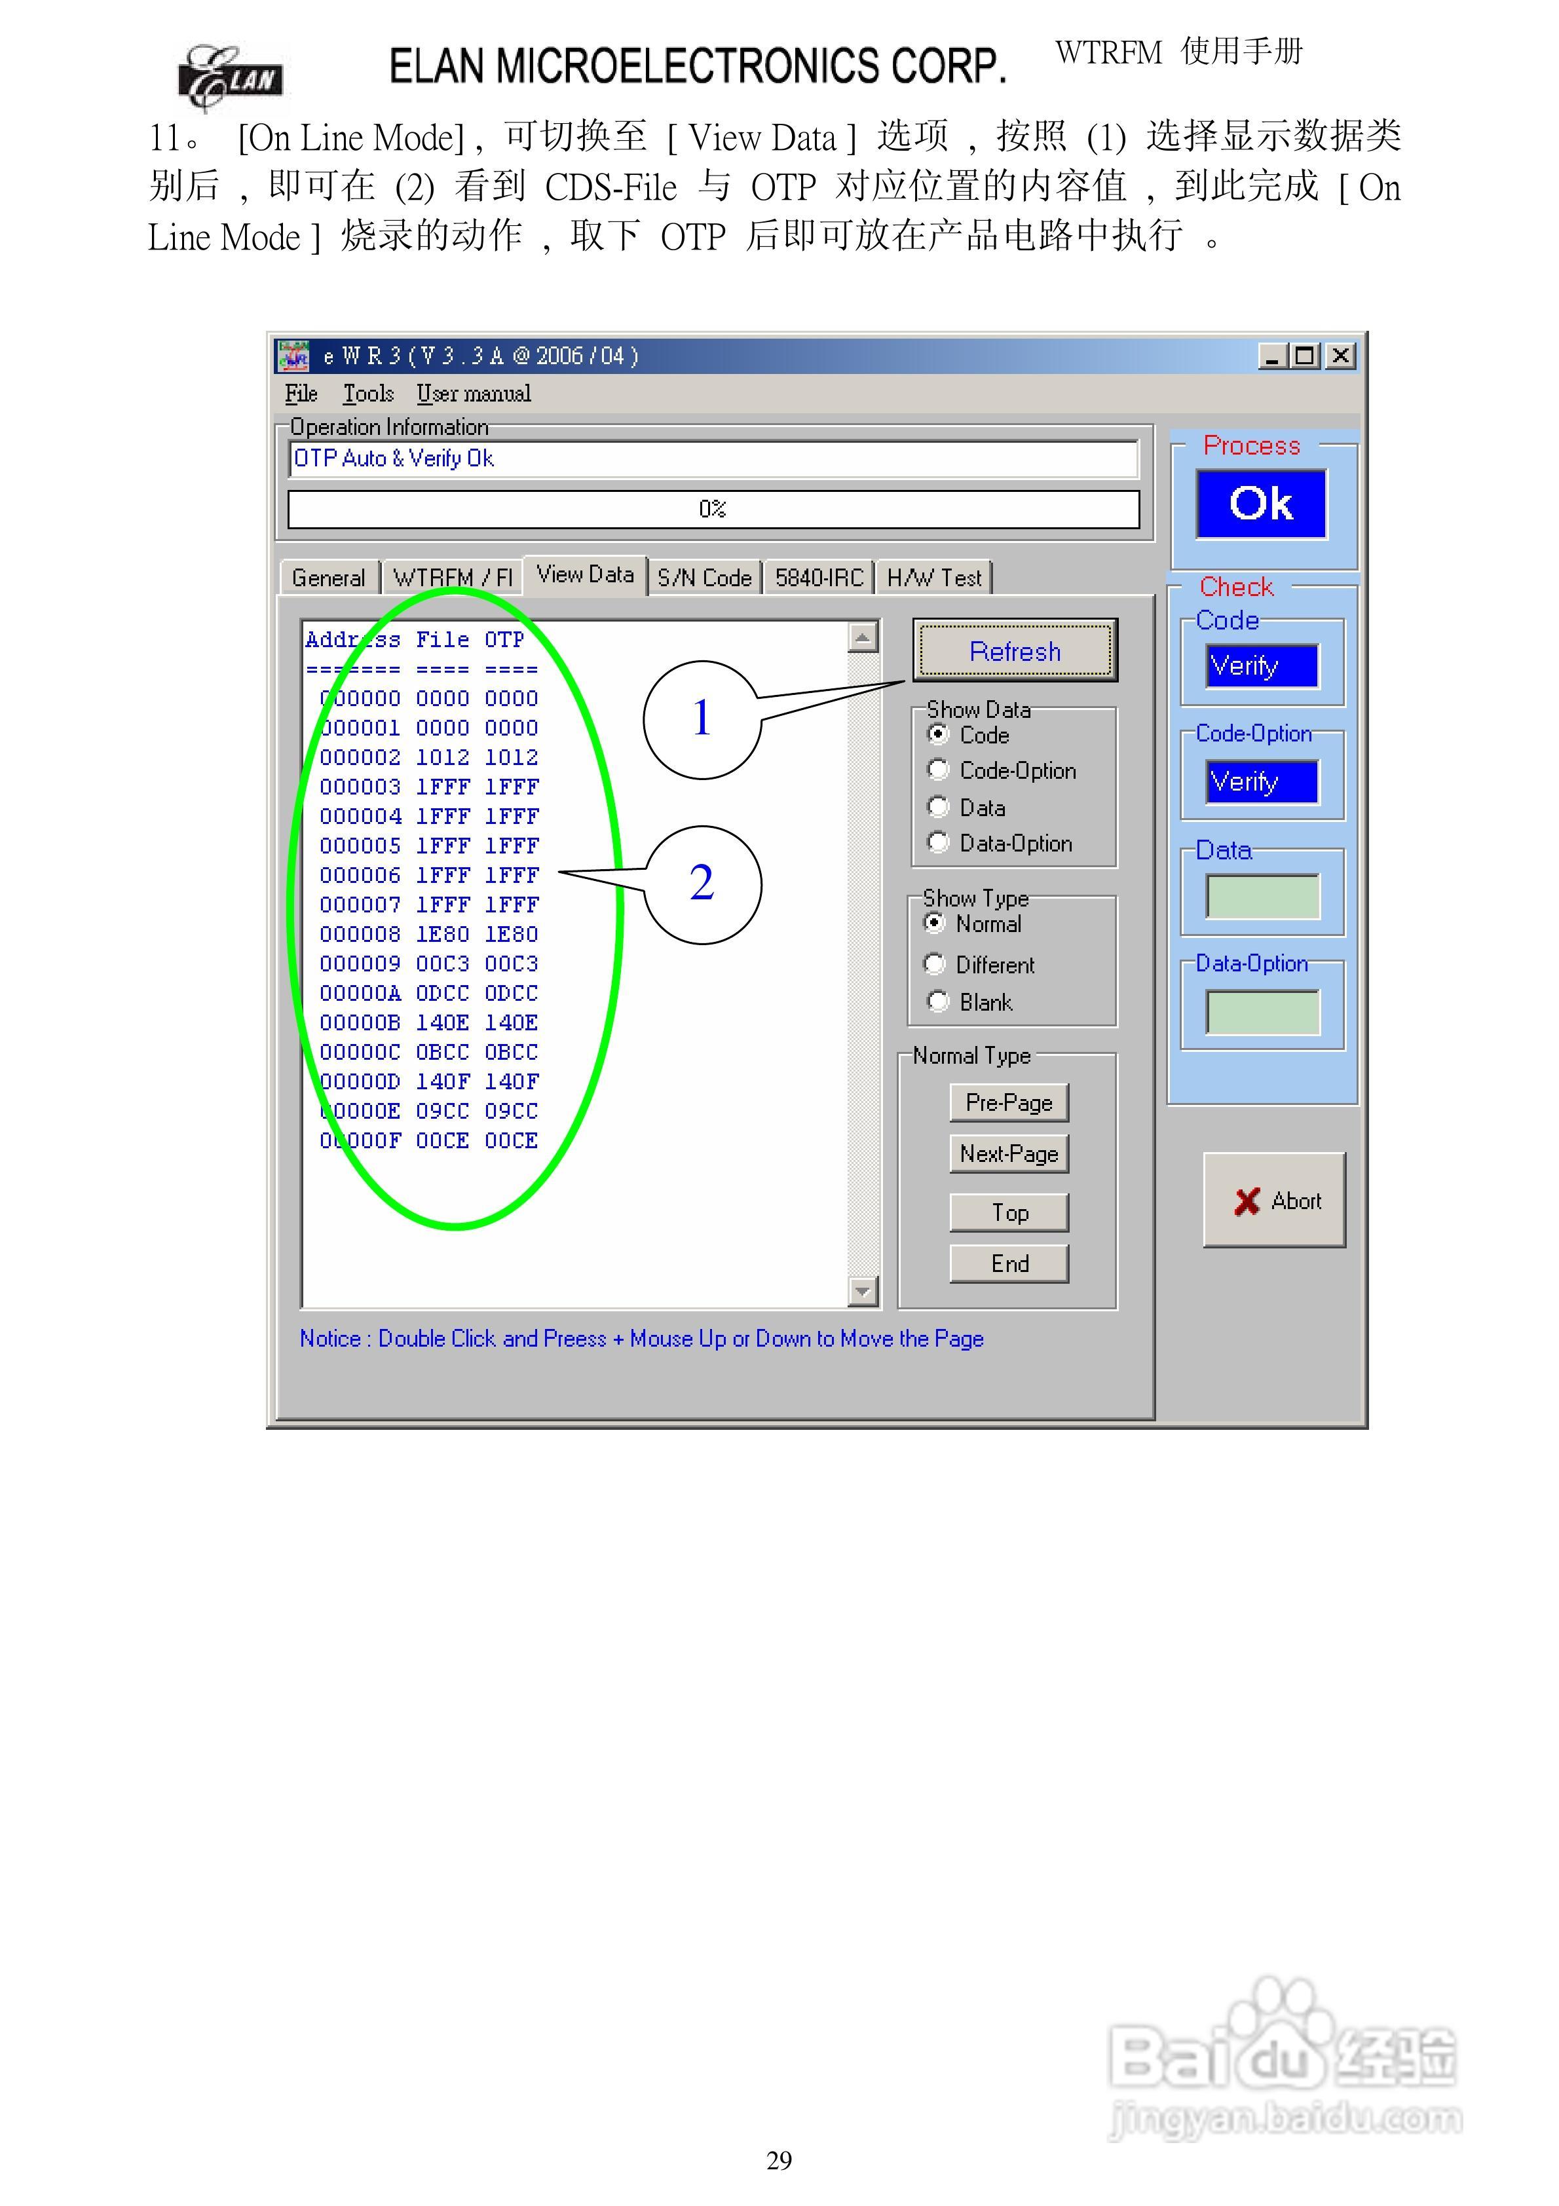This screenshot has width=1559, height=2206.
Task: Jump to End of data
Action: 1008,1263
